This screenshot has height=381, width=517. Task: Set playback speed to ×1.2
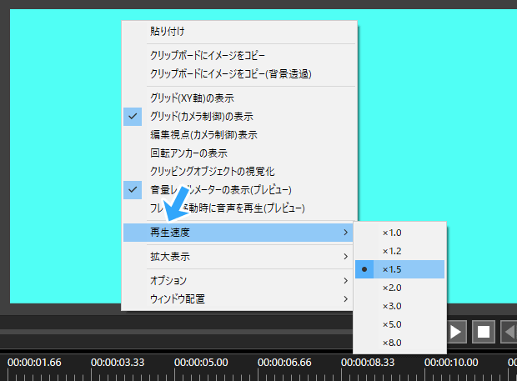[x=399, y=251]
